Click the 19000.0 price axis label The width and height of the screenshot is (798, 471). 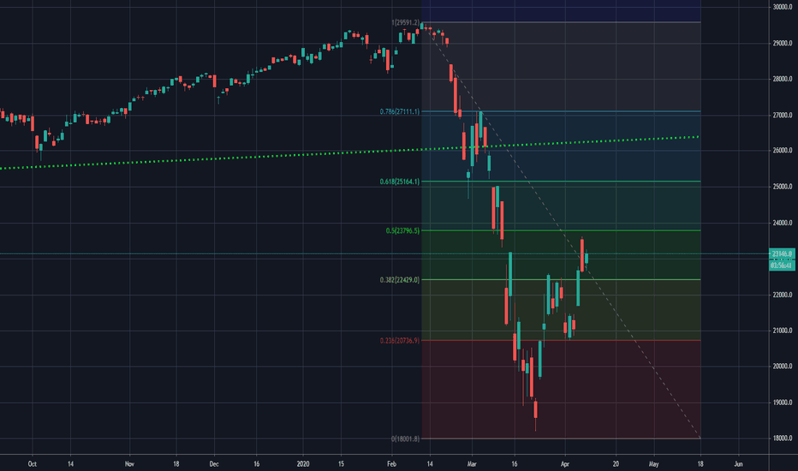[x=783, y=402]
